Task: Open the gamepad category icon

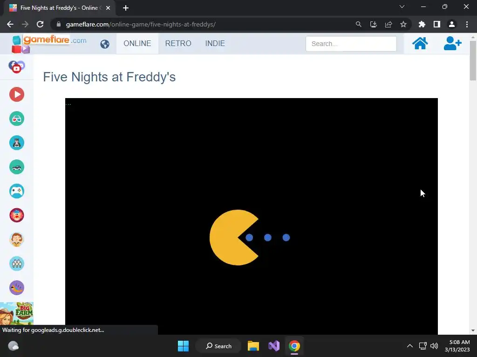Action: [x=17, y=191]
